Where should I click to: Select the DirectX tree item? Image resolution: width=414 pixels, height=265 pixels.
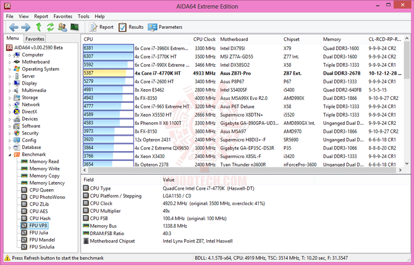29,112
